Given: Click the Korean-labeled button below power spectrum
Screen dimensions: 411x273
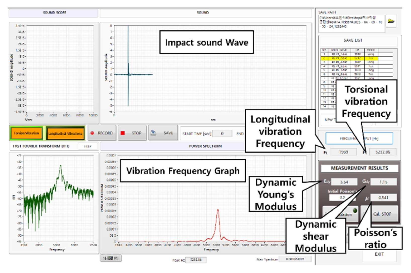Looking at the screenshot, I should 111,258.
